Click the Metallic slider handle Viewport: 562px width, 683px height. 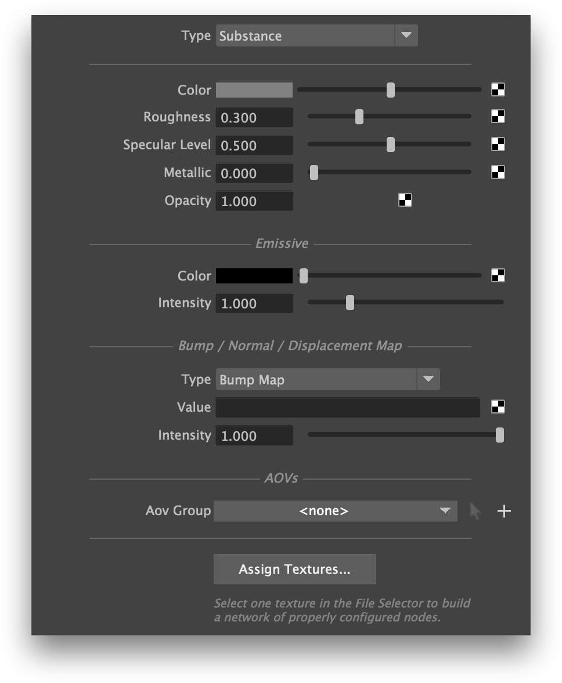point(314,172)
